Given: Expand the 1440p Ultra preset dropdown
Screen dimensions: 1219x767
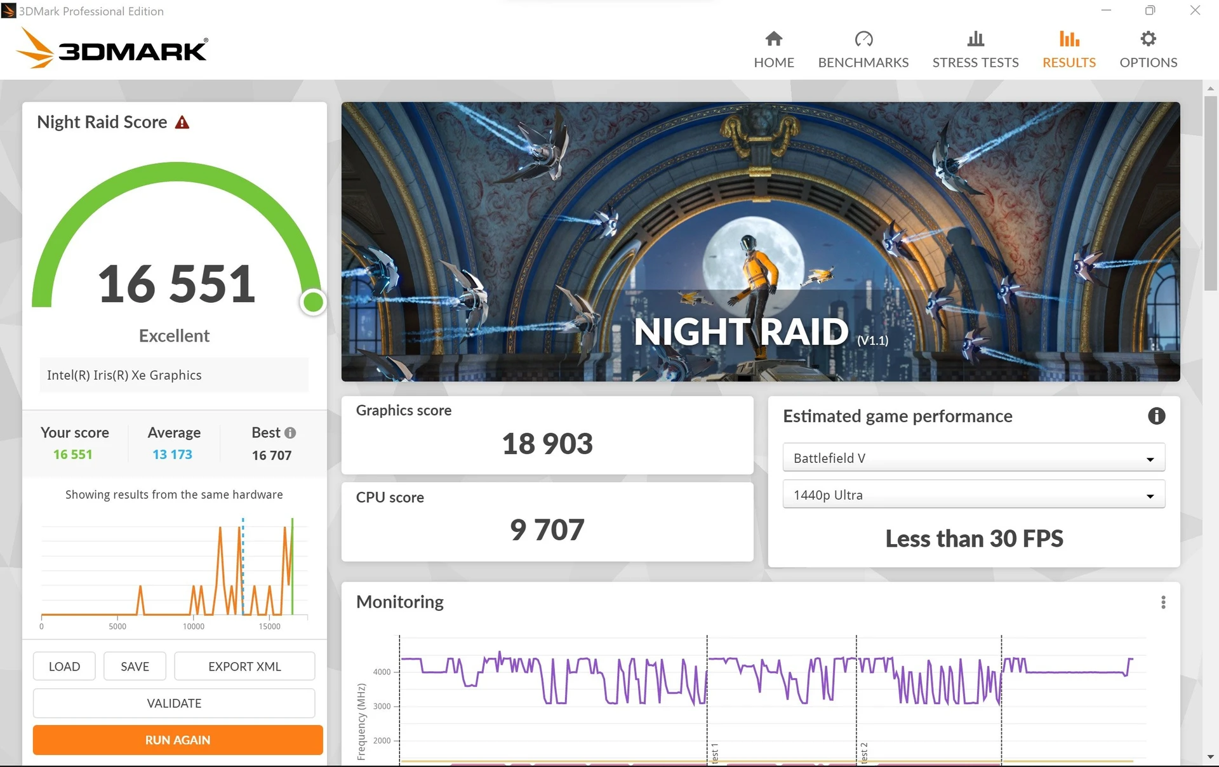Looking at the screenshot, I should 973,495.
